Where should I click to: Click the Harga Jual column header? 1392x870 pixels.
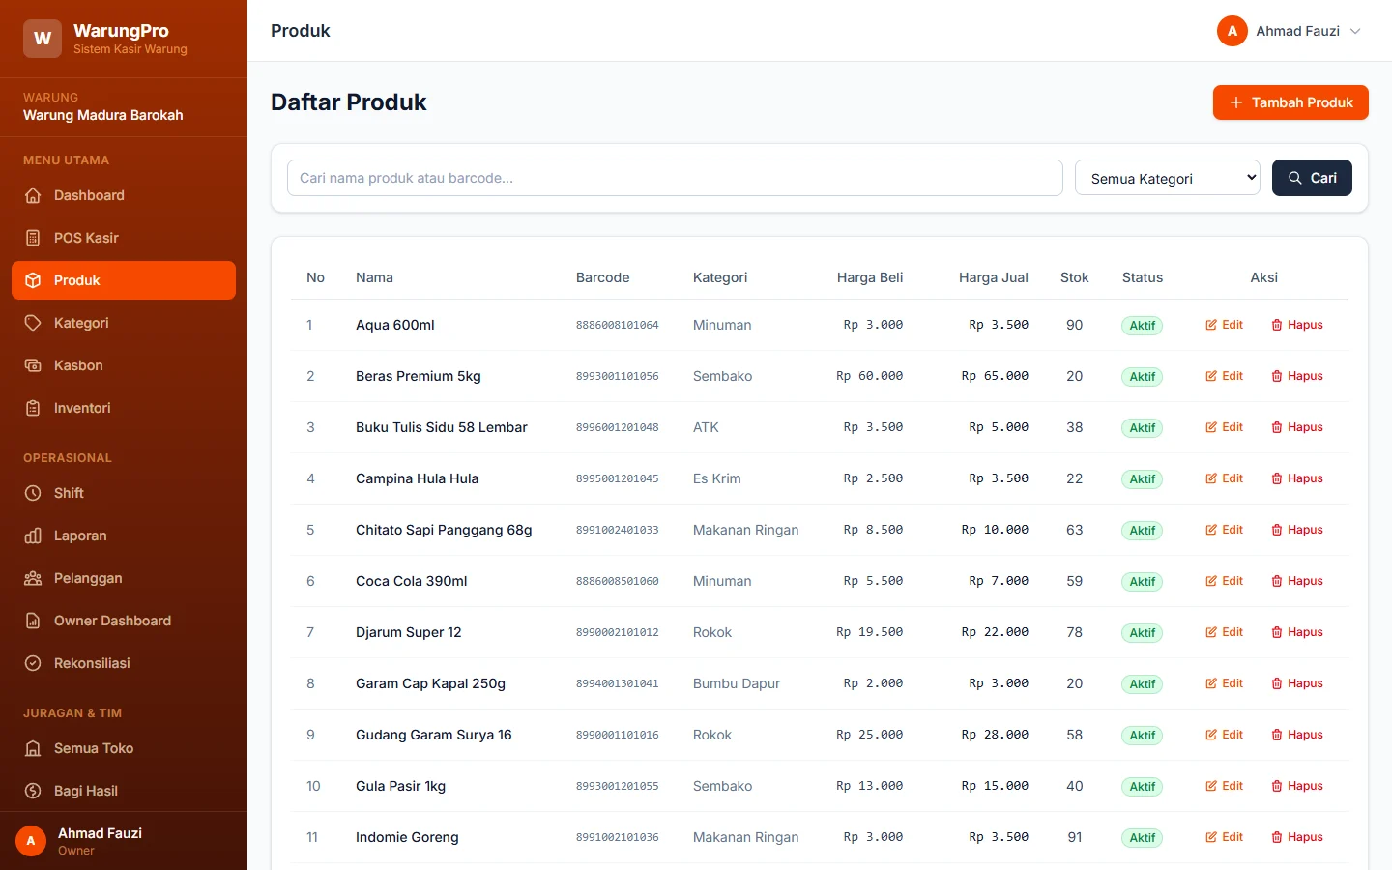(x=993, y=277)
